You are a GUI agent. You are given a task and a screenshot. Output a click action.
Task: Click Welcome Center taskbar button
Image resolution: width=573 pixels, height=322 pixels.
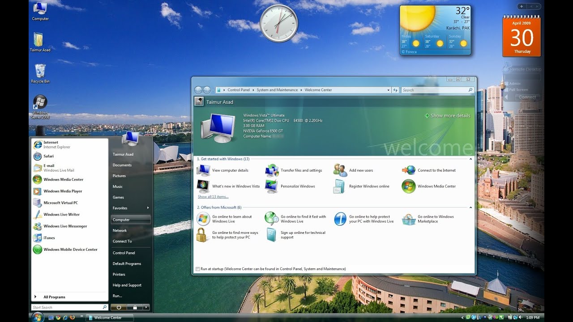(110, 318)
